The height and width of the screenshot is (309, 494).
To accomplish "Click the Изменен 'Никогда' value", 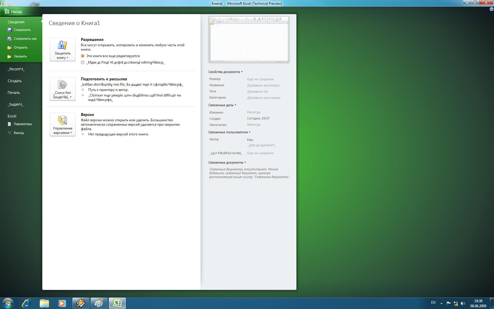I will [x=253, y=112].
